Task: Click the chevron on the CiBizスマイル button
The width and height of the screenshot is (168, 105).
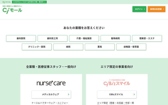Action: tap(134, 94)
